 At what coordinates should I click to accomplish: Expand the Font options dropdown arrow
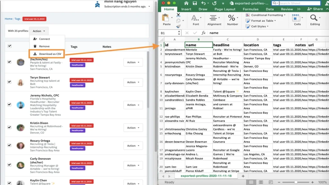[x=201, y=17]
